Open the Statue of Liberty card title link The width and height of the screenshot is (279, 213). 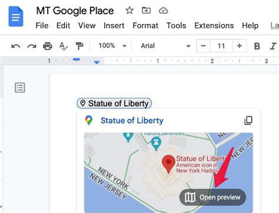point(132,121)
